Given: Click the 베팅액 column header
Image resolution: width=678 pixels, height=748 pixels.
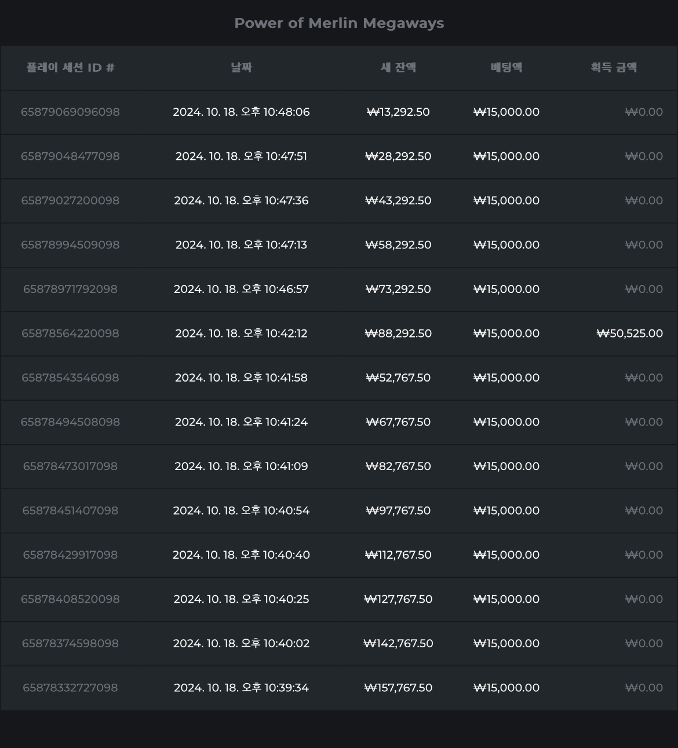Looking at the screenshot, I should point(506,68).
